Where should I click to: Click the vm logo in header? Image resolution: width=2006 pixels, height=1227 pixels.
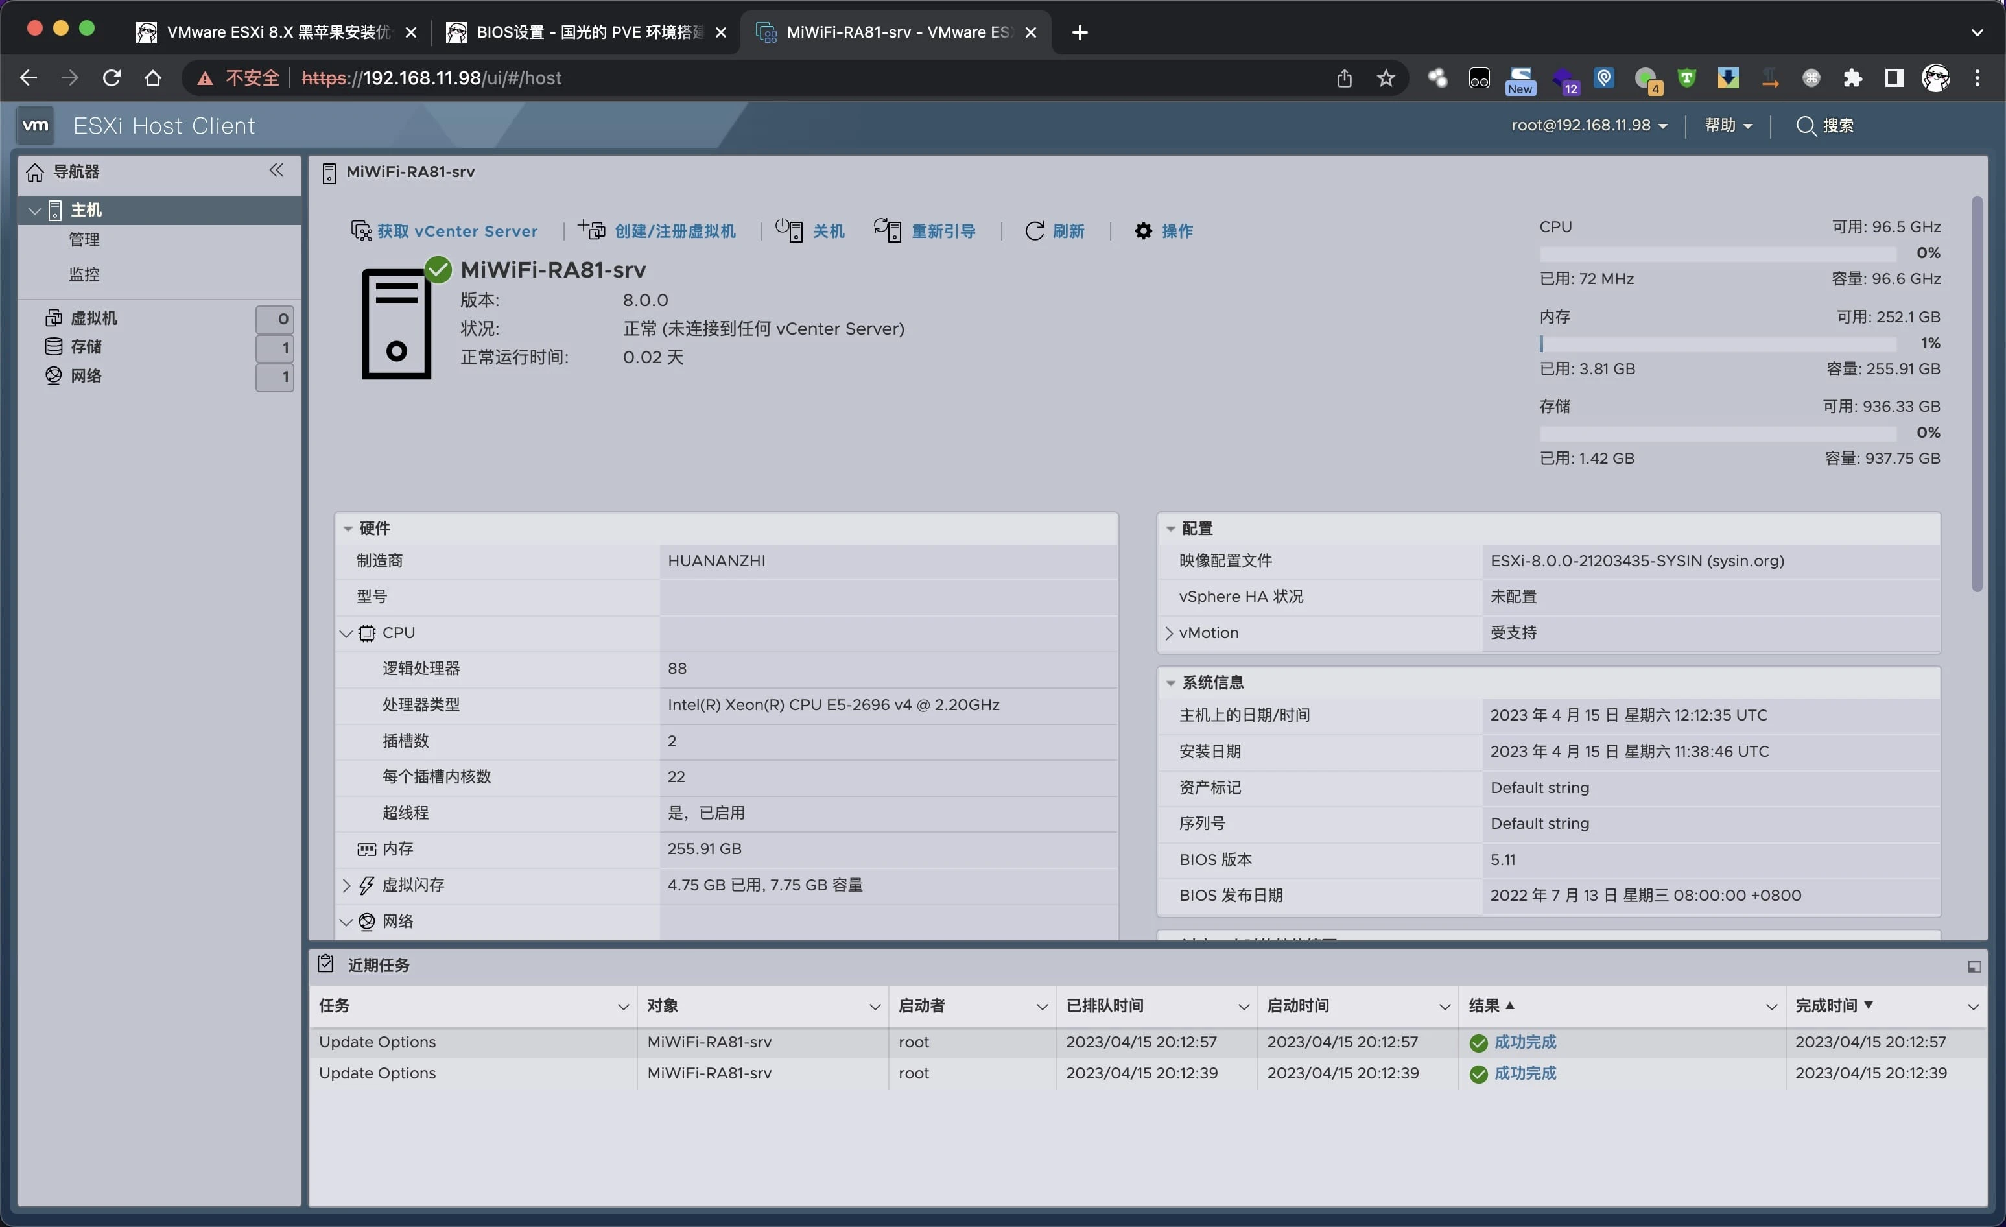point(35,125)
